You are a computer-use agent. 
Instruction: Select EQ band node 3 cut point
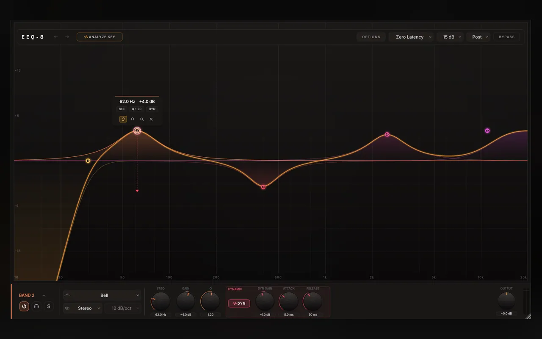[263, 187]
